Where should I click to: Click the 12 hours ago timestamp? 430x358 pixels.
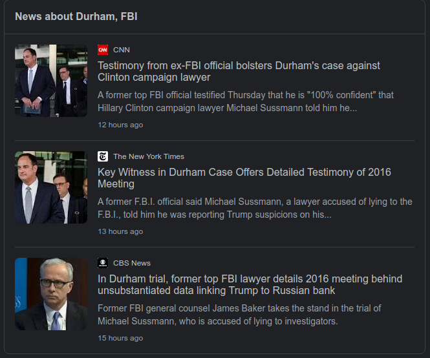pos(120,125)
